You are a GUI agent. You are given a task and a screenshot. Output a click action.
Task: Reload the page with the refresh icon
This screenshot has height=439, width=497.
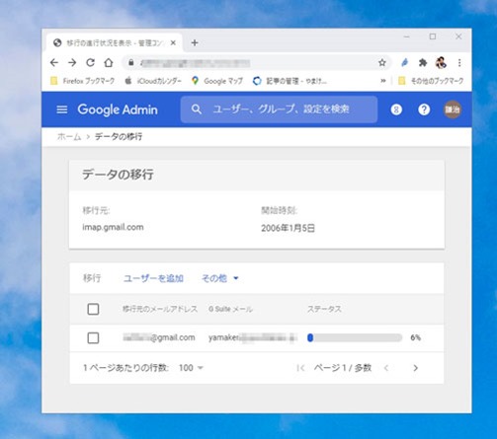point(90,62)
